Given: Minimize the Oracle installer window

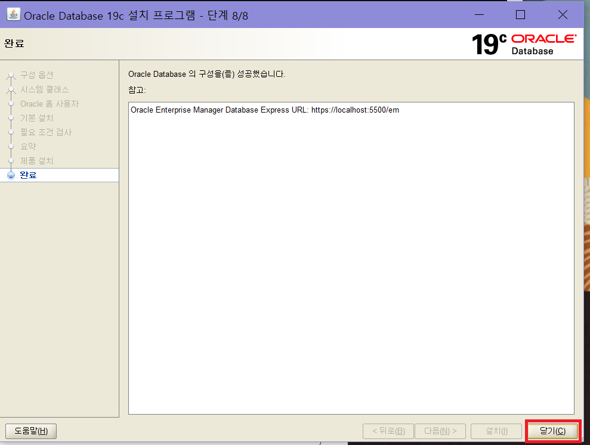Looking at the screenshot, I should coord(480,15).
